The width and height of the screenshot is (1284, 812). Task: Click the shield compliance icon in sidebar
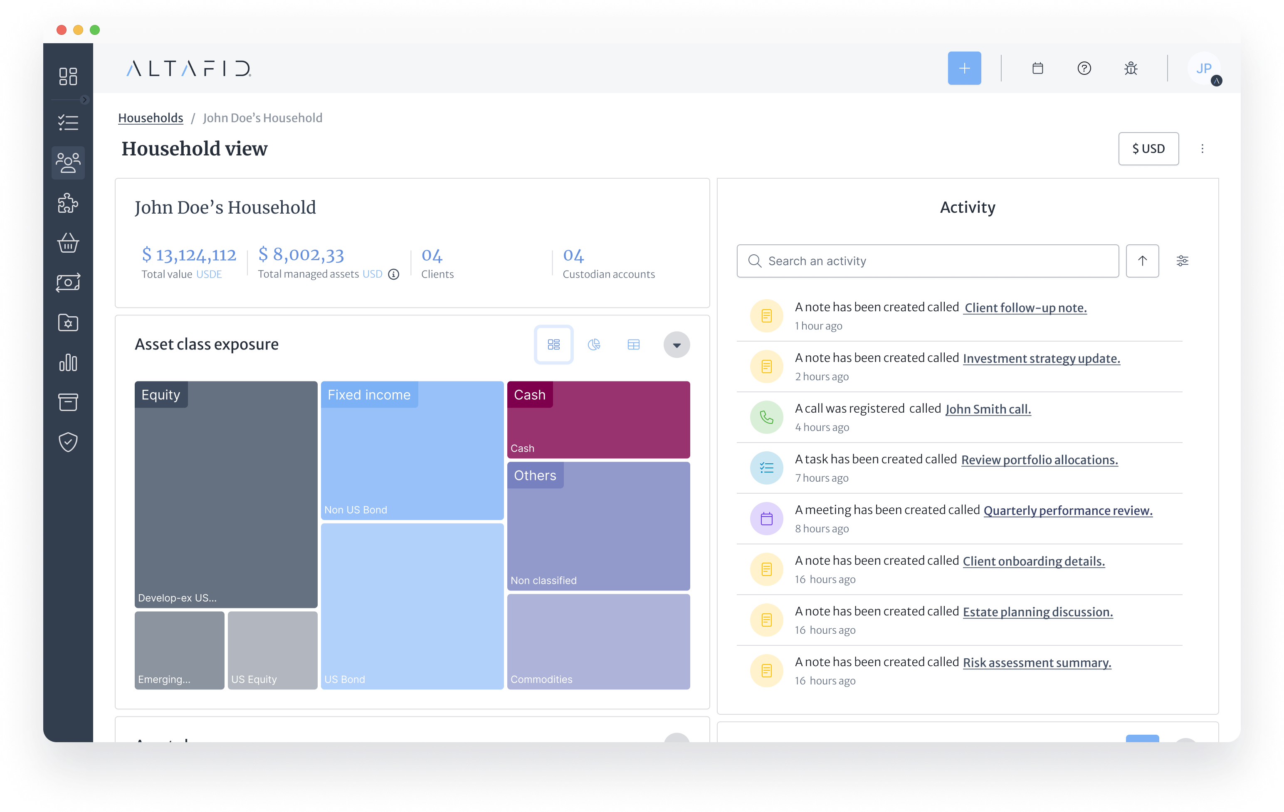click(x=68, y=442)
